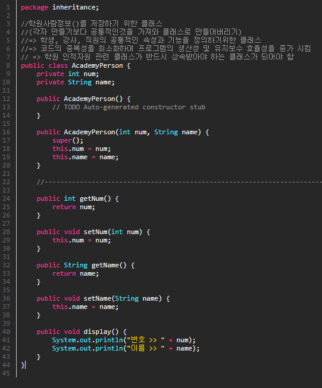322x388 pixels.
Task: Click the no-argument 'AcademyPerson()' constructor
Action: pyautogui.click(x=93, y=99)
